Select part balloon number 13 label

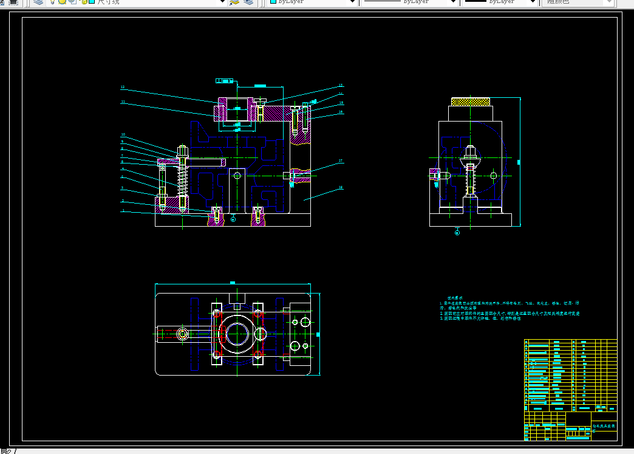[x=341, y=85]
